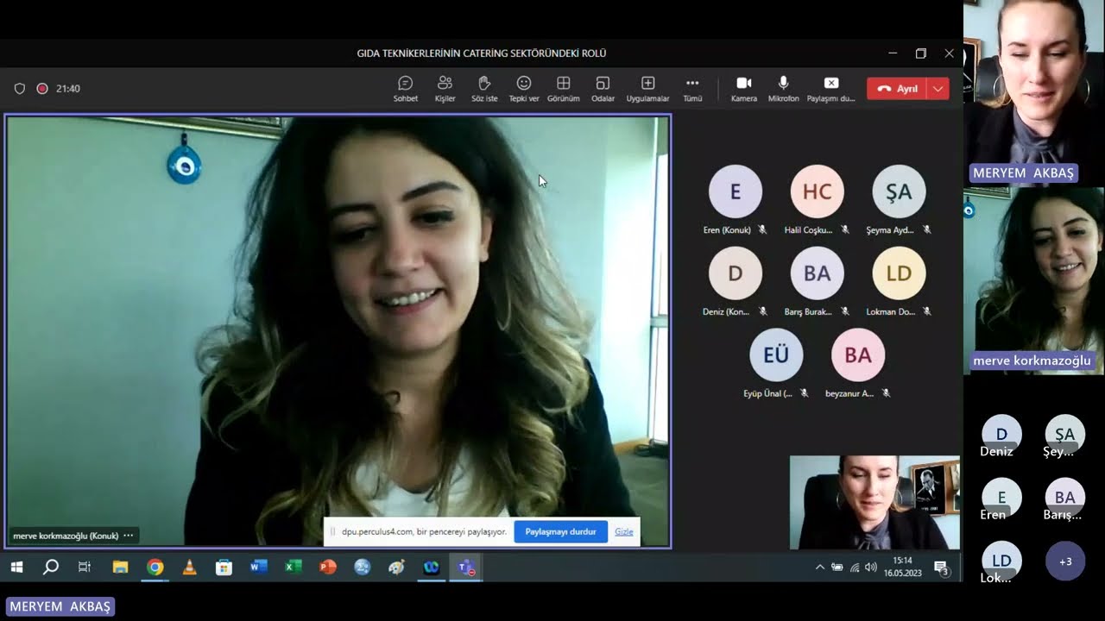The image size is (1105, 621).
Task: Open File Explorer from taskbar
Action: (120, 567)
